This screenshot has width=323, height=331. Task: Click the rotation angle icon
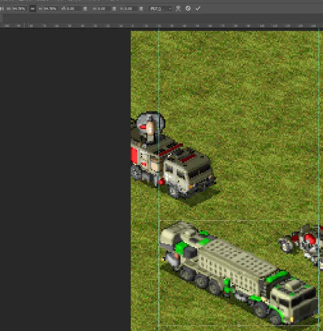pyautogui.click(x=63, y=8)
